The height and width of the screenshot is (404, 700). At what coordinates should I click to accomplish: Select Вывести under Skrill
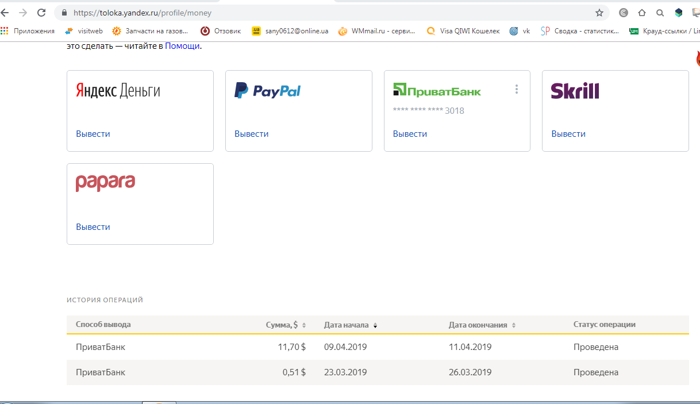568,134
